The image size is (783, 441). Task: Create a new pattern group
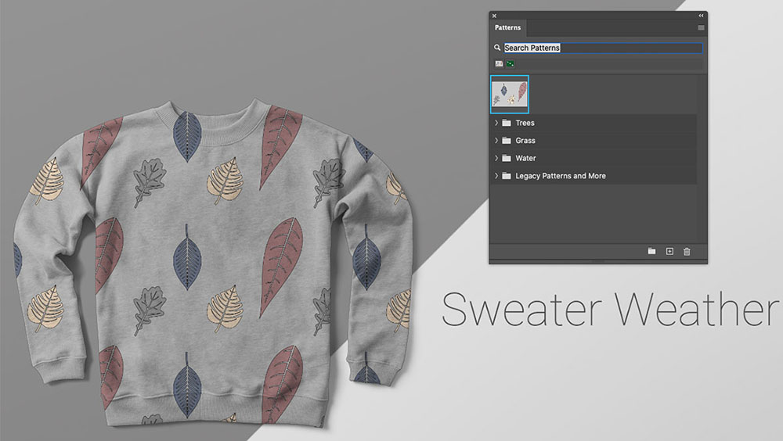651,251
